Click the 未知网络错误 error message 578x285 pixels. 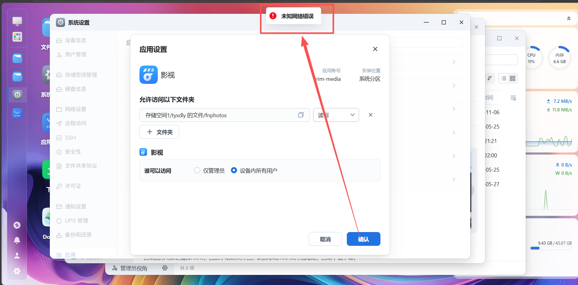[x=298, y=16]
